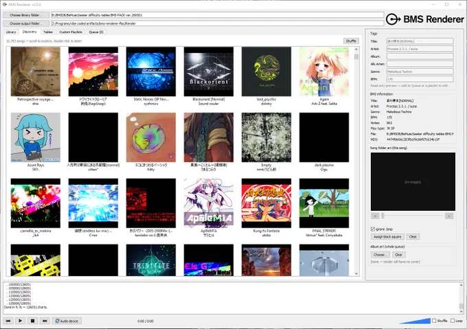The image size is (467, 329).
Task: Select the Kung-fu Fantasia cover
Action: coord(266,203)
